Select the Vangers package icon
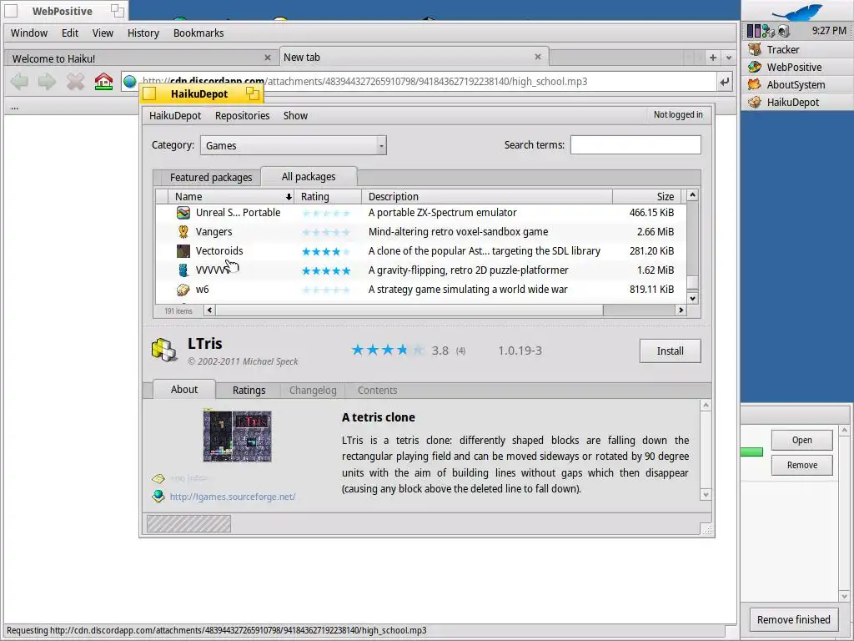 pyautogui.click(x=183, y=232)
